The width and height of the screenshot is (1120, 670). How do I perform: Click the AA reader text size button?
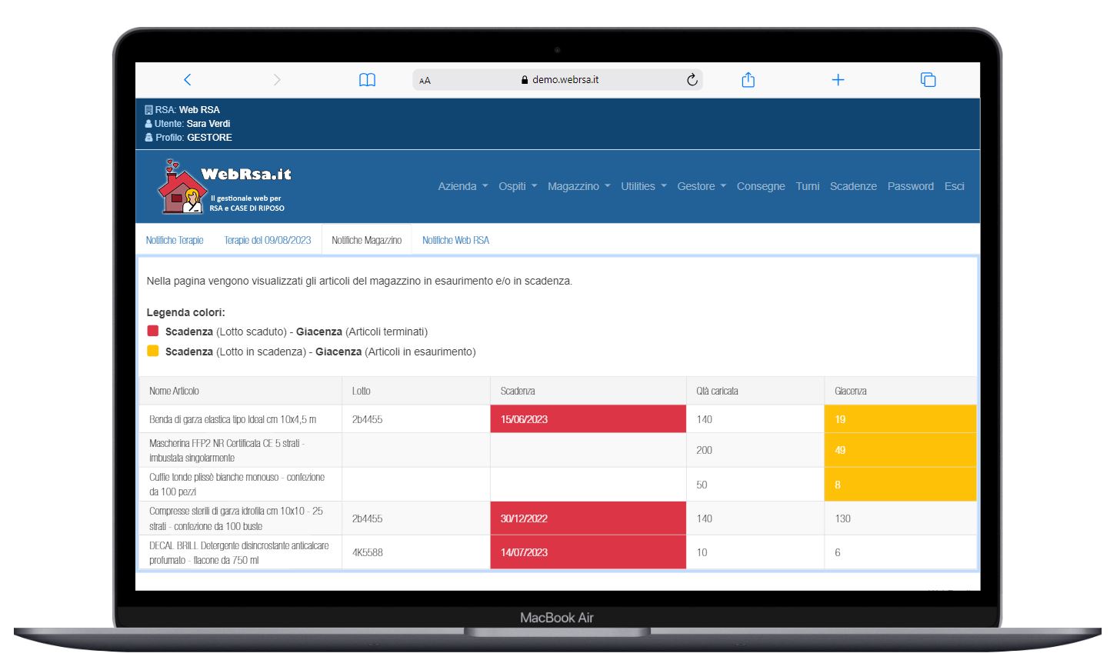point(425,81)
